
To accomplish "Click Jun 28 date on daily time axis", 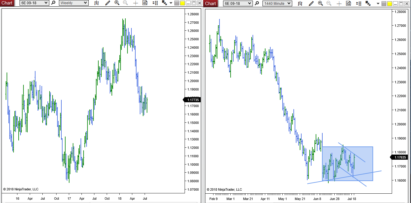I will click(335, 199).
